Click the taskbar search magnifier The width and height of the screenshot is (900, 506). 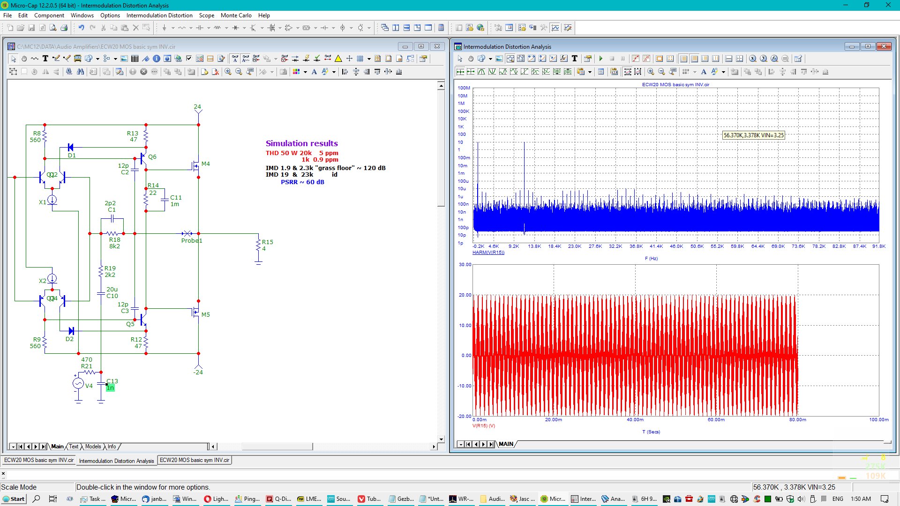(37, 499)
